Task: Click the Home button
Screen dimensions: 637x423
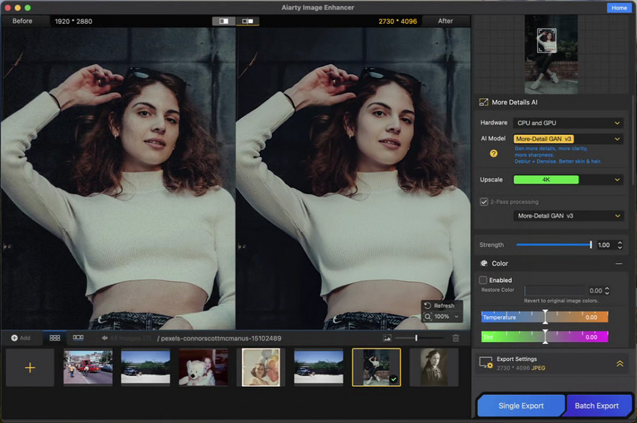Action: click(619, 7)
